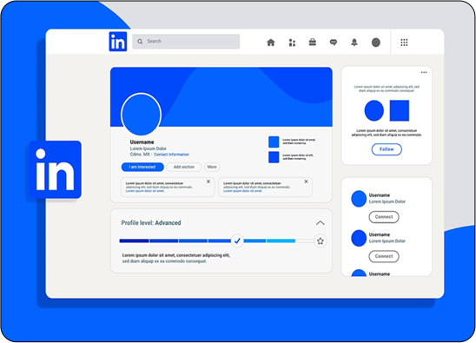Click the star icon at progress bar end
The height and width of the screenshot is (343, 476).
(321, 241)
